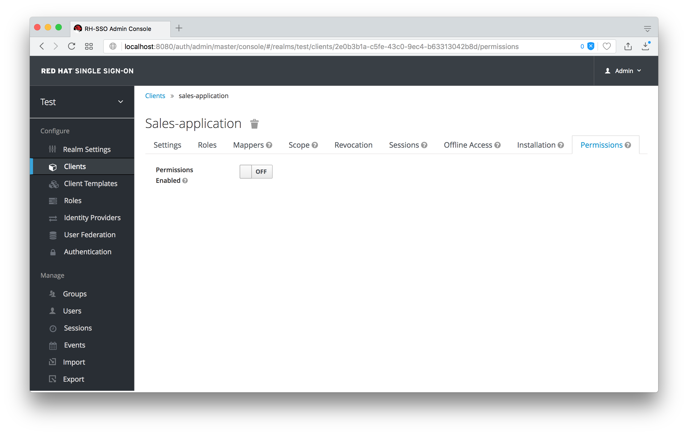Click the Clients breadcrumb link
688x435 pixels.
pyautogui.click(x=155, y=96)
